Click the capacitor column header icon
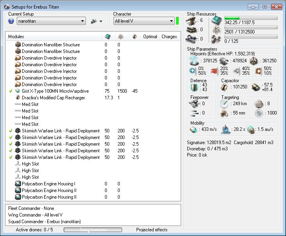The image size is (286, 236). tap(135, 37)
